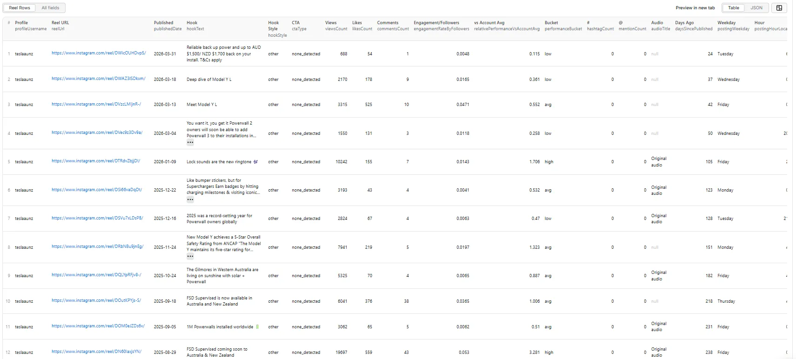
Task: Switch to the All fields tab
Action: 50,8
